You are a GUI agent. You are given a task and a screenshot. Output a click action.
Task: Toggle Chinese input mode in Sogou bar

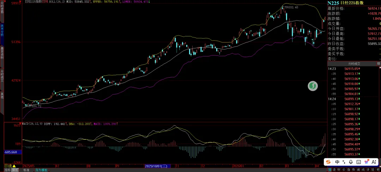tap(337, 162)
